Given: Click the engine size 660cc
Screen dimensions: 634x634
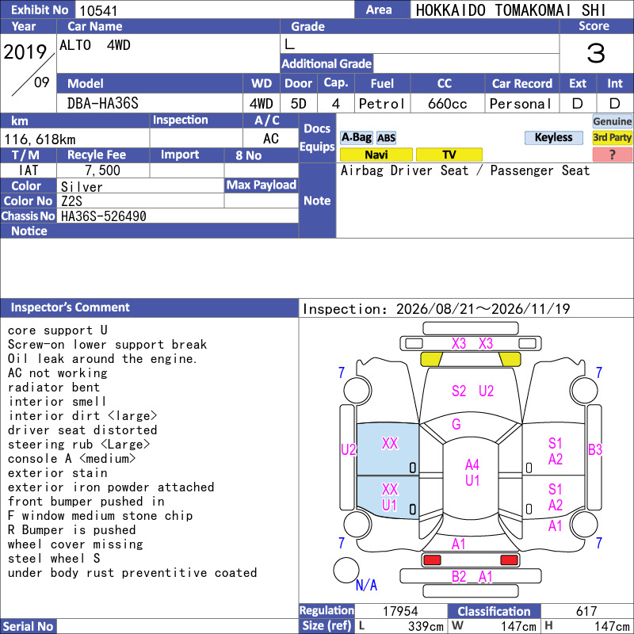Looking at the screenshot, I should click(448, 104).
